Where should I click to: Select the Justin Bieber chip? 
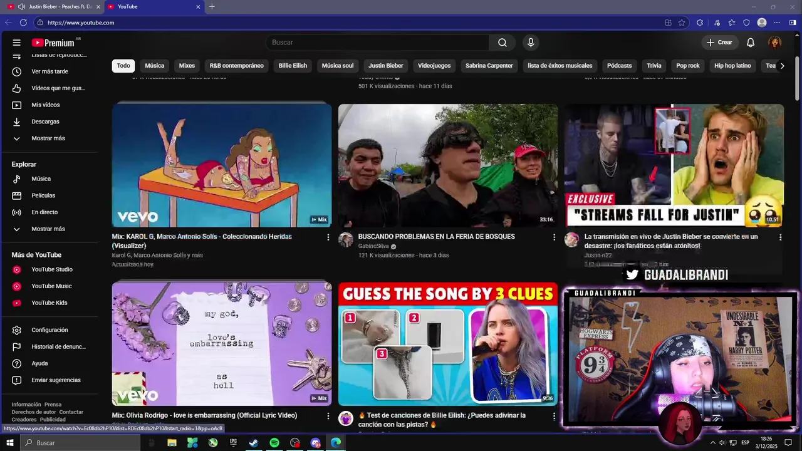pyautogui.click(x=386, y=66)
